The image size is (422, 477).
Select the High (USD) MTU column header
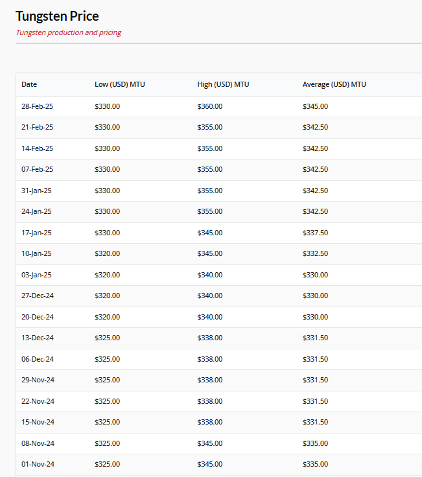(223, 84)
